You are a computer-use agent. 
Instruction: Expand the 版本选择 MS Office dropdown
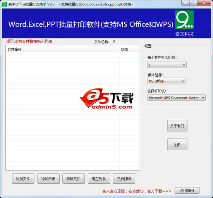point(167,81)
